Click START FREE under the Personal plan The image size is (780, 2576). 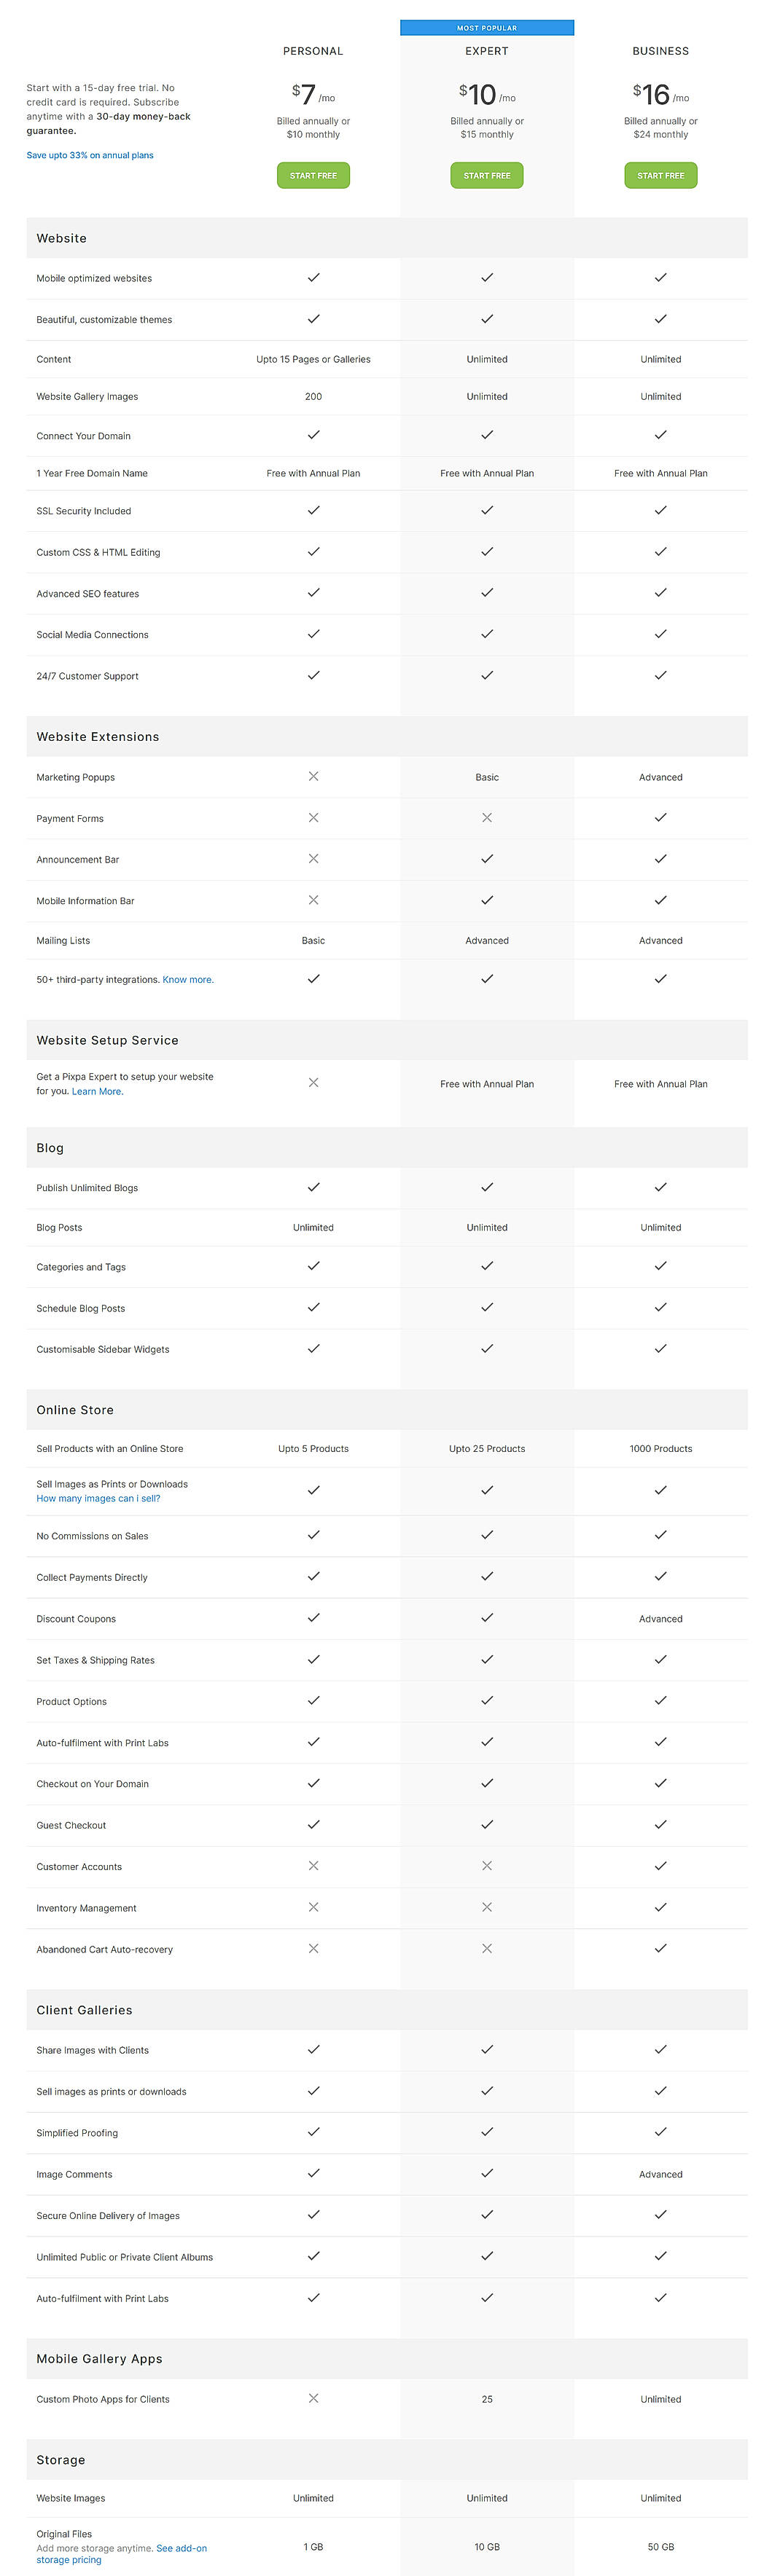[x=313, y=175]
